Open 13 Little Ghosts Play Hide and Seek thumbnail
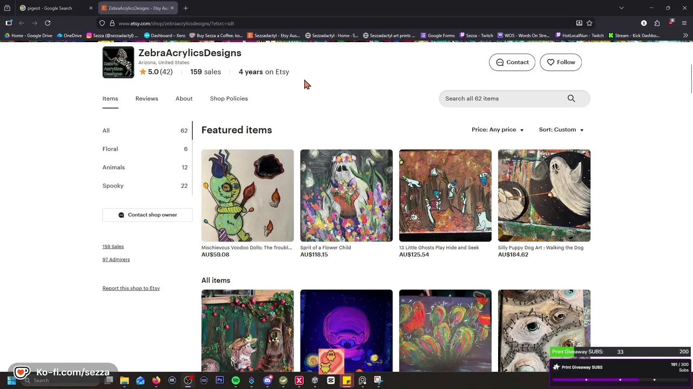The height and width of the screenshot is (389, 693). (x=445, y=196)
